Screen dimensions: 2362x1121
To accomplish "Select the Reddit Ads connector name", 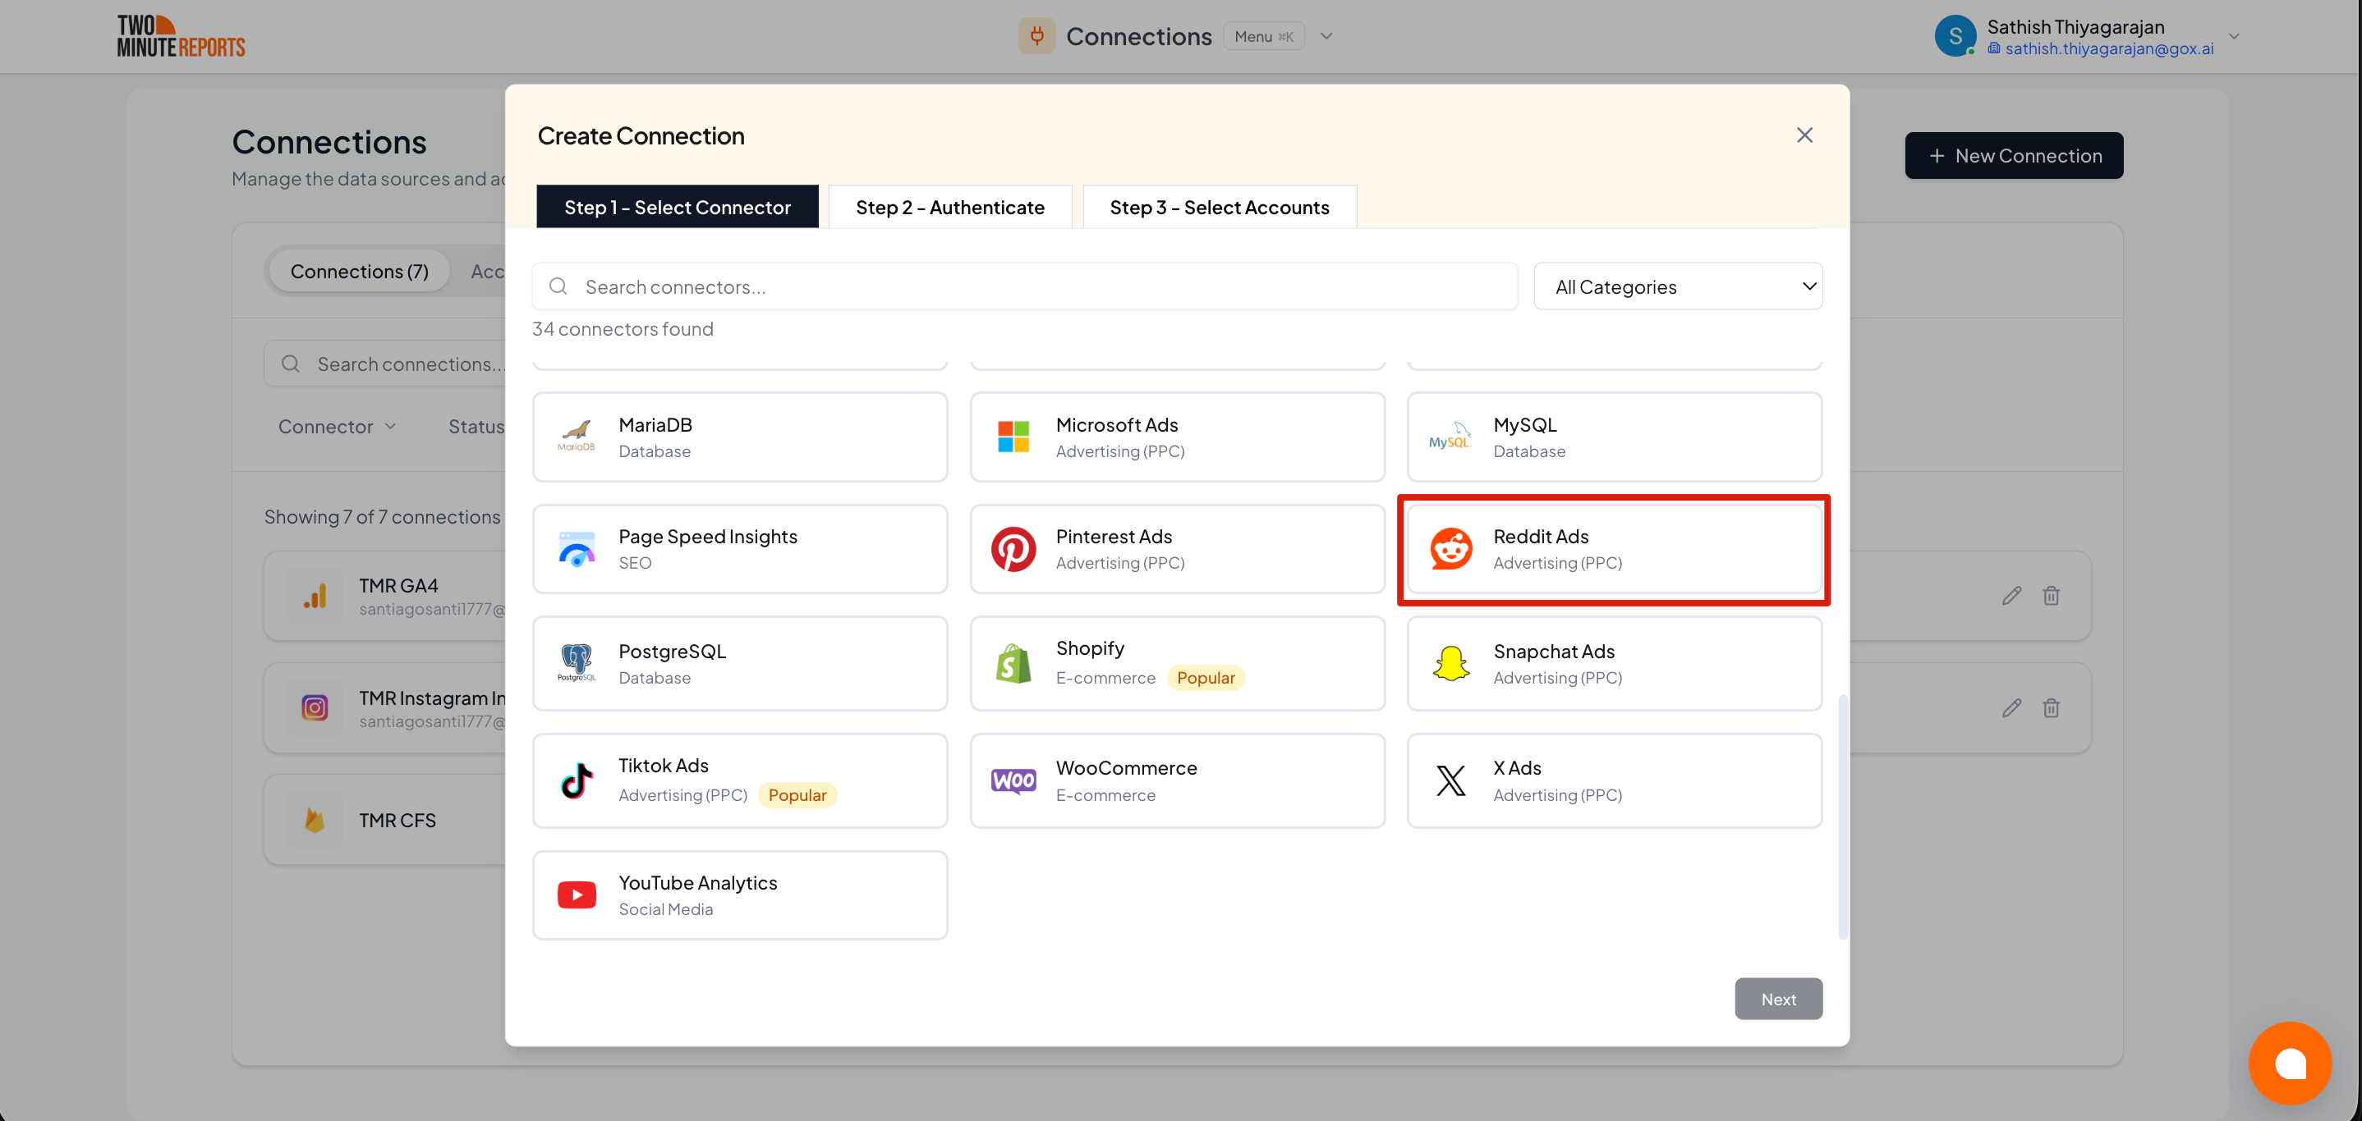I will coord(1541,537).
